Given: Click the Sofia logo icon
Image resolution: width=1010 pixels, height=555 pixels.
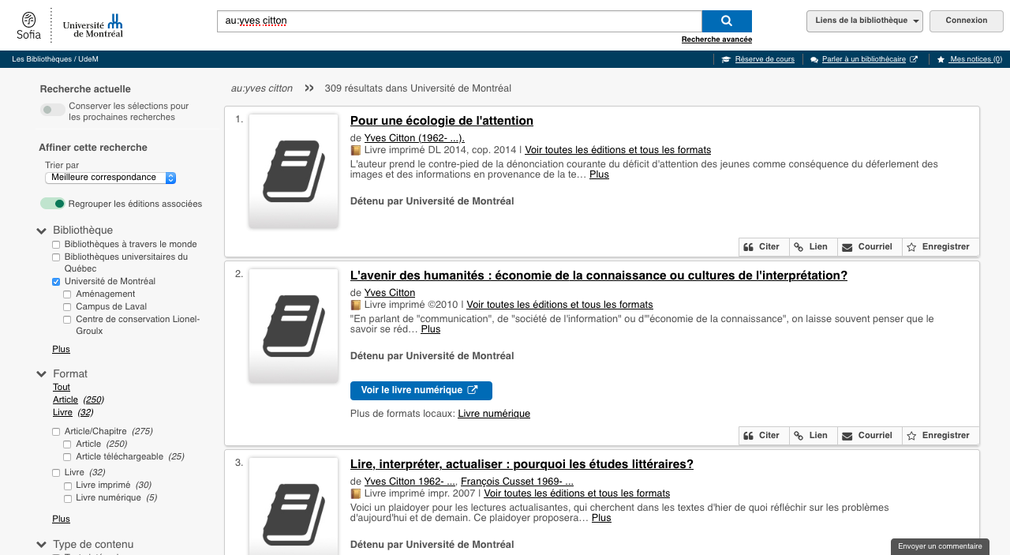Looking at the screenshot, I should [28, 25].
